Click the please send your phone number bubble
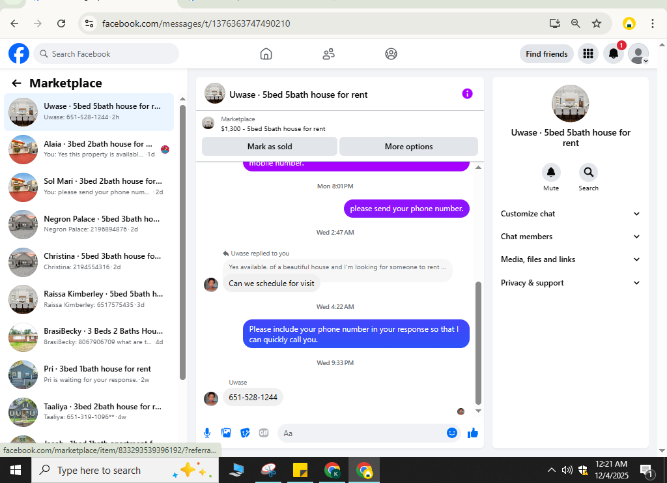 [x=406, y=209]
